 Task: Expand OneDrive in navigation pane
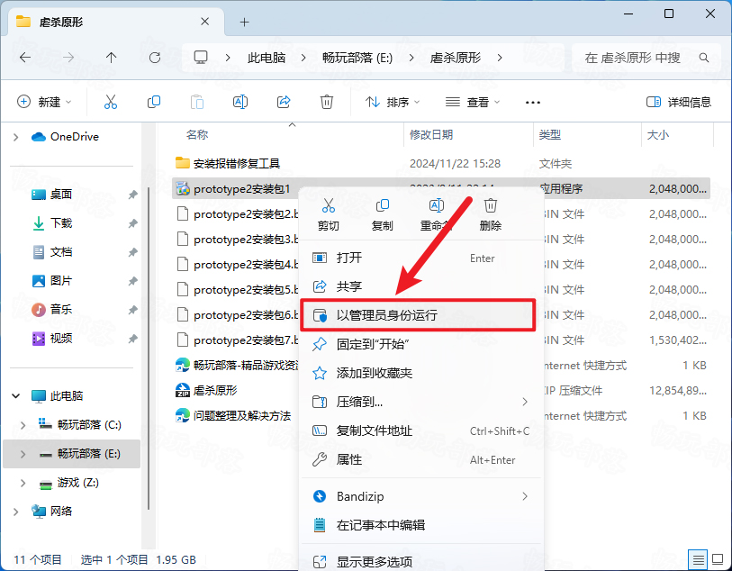[16, 137]
